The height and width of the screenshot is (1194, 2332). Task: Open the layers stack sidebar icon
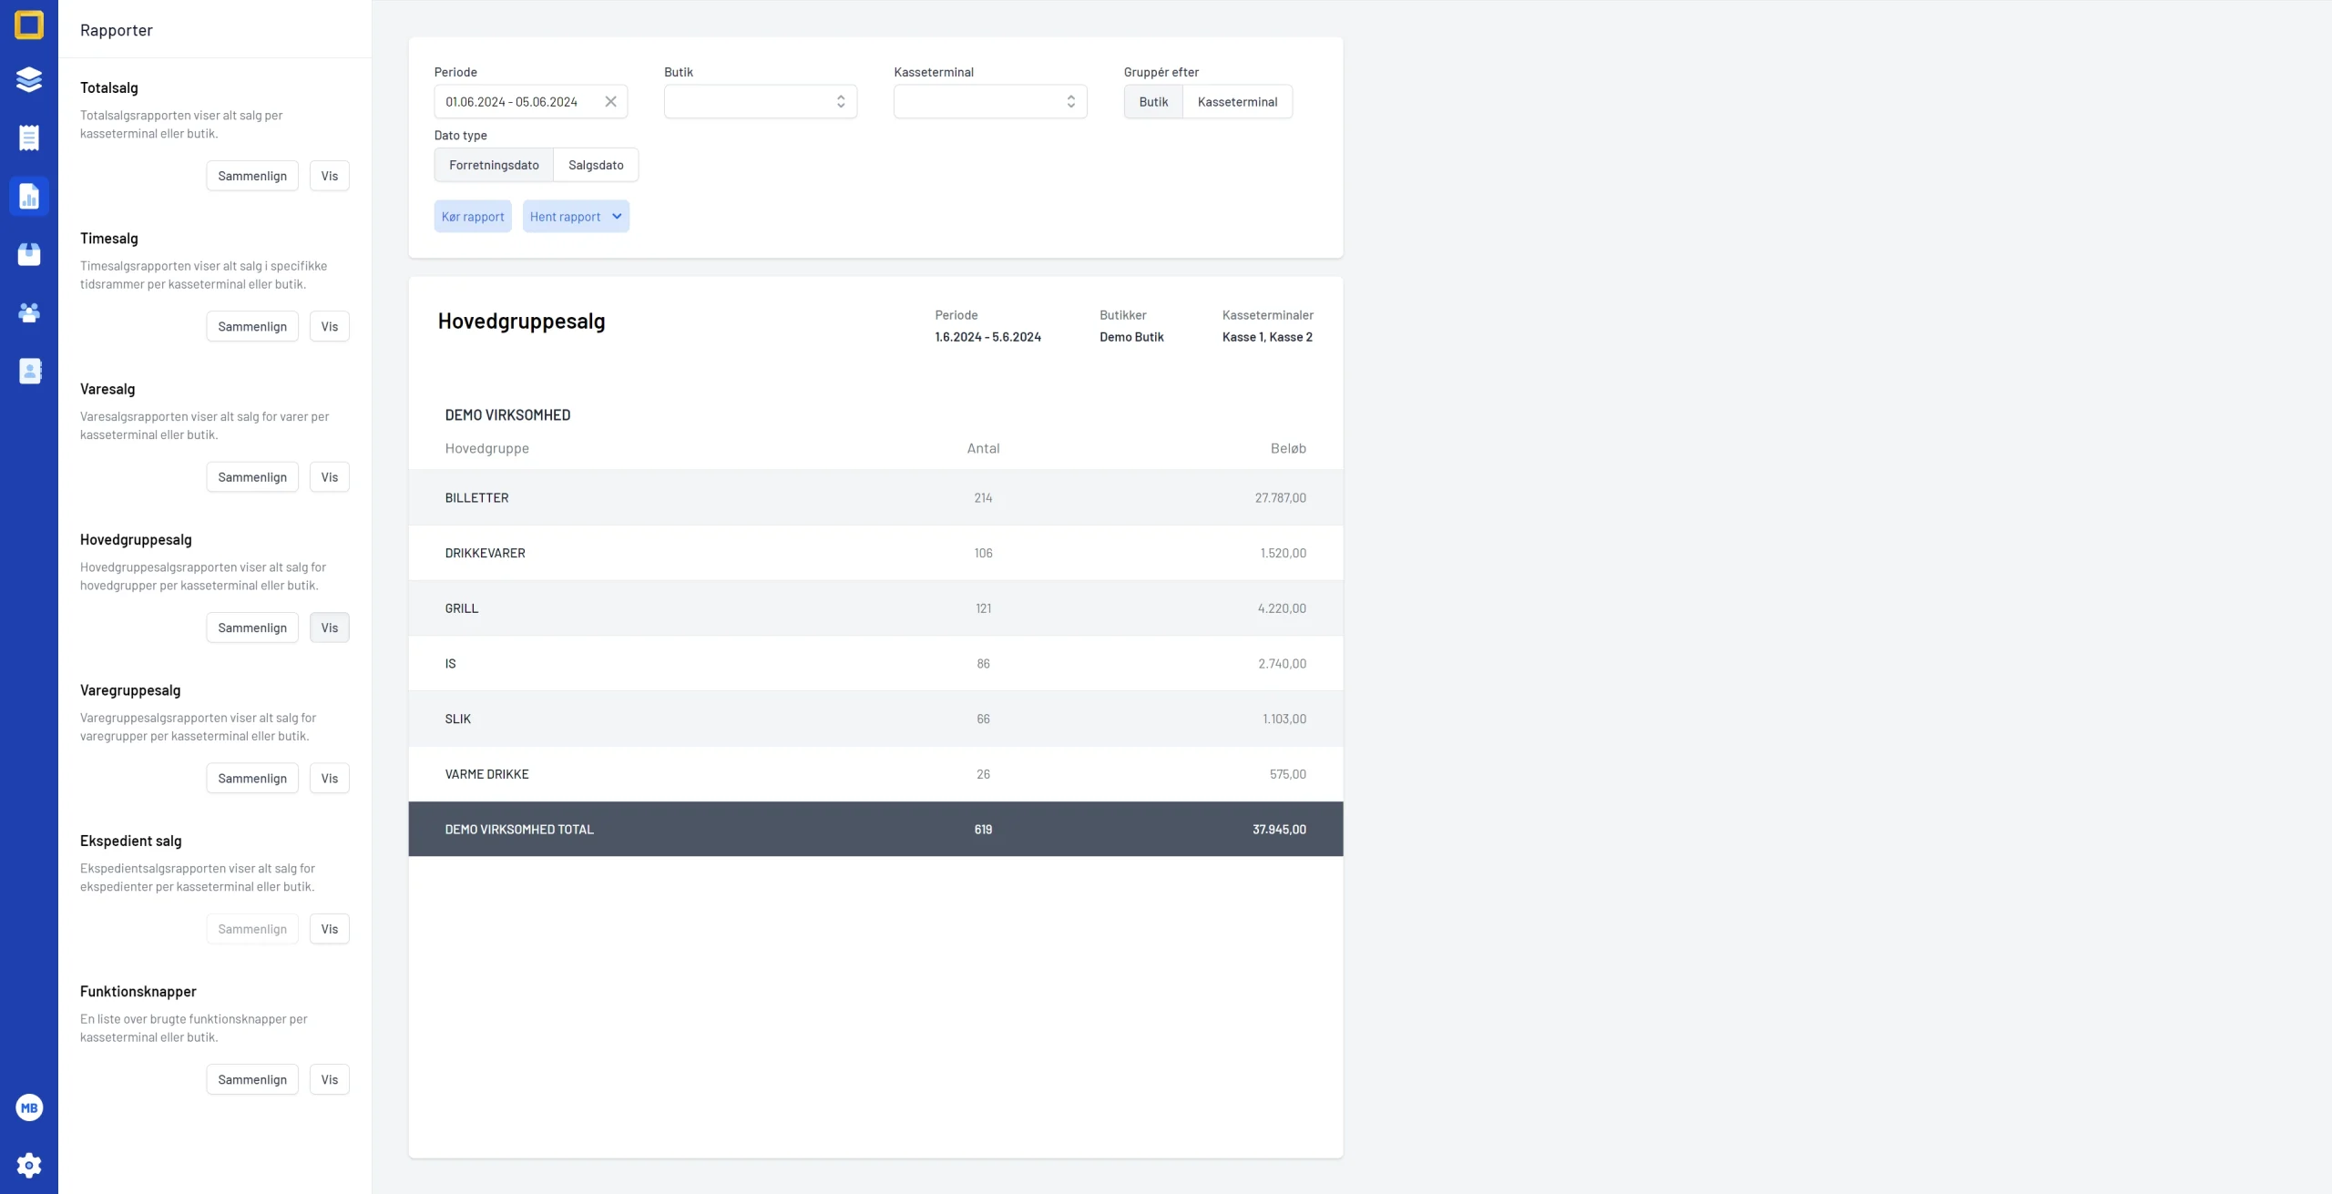pyautogui.click(x=29, y=79)
